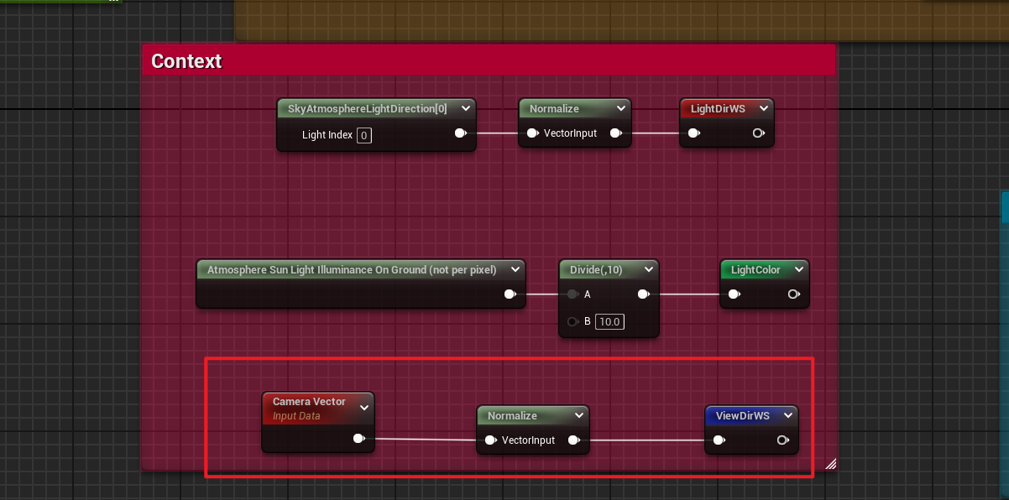Click LightDirWS node input pin
This screenshot has height=500, width=1009.
click(x=693, y=133)
